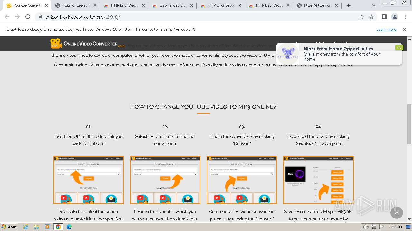
Task: Click the text 'Select the preferred format for'
Action: (x=165, y=136)
